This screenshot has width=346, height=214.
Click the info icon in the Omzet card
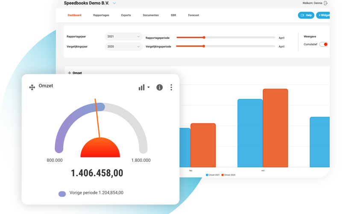[x=159, y=87]
